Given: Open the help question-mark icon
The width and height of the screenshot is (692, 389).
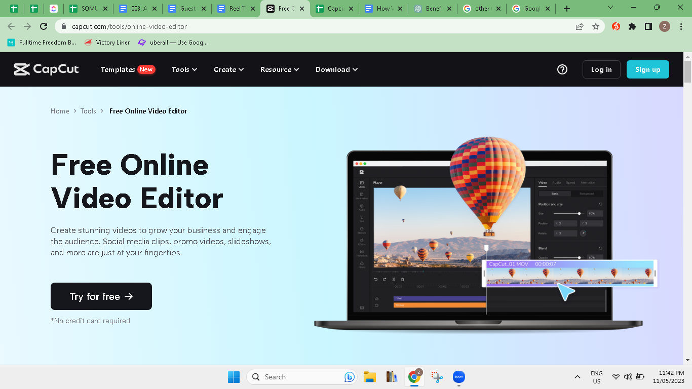Looking at the screenshot, I should pyautogui.click(x=562, y=69).
